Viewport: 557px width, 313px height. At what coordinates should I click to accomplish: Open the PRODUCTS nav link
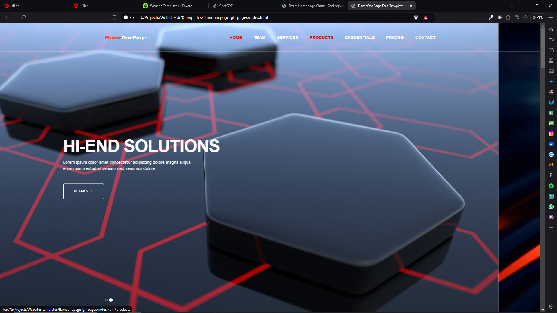pos(321,37)
